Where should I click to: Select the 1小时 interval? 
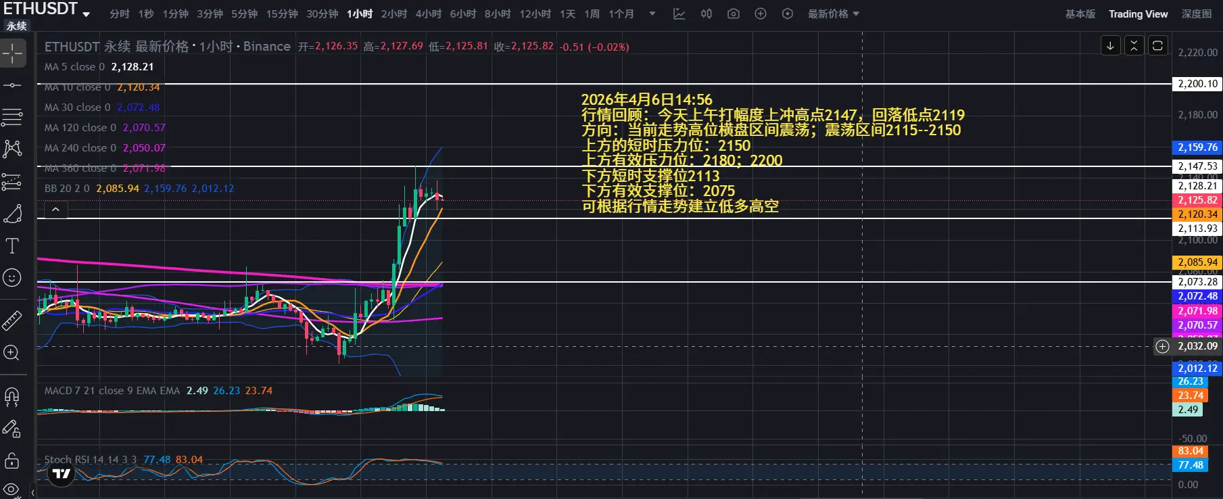(360, 14)
